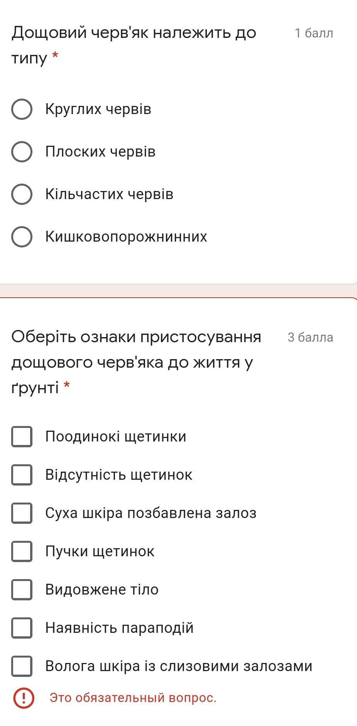Check the Поодинокі щетинки checkbox
The height and width of the screenshot is (726, 357).
pyautogui.click(x=22, y=436)
